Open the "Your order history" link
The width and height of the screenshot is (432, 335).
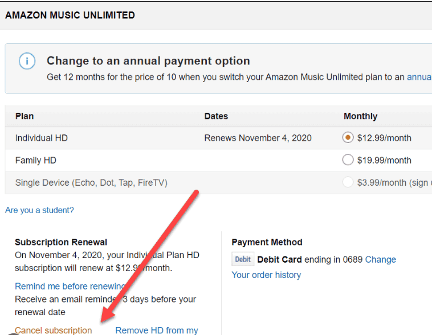point(266,275)
